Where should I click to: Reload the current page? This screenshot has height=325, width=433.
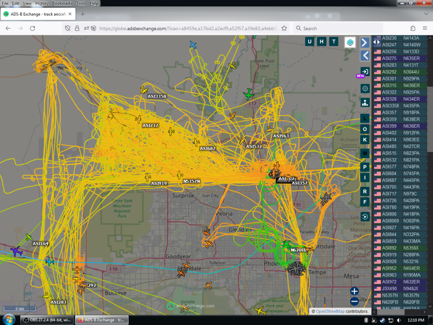coord(32,28)
